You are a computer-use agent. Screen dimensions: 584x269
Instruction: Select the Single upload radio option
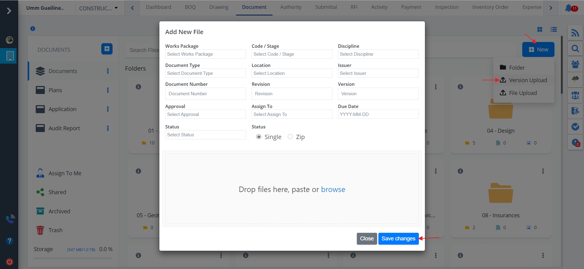(x=259, y=137)
